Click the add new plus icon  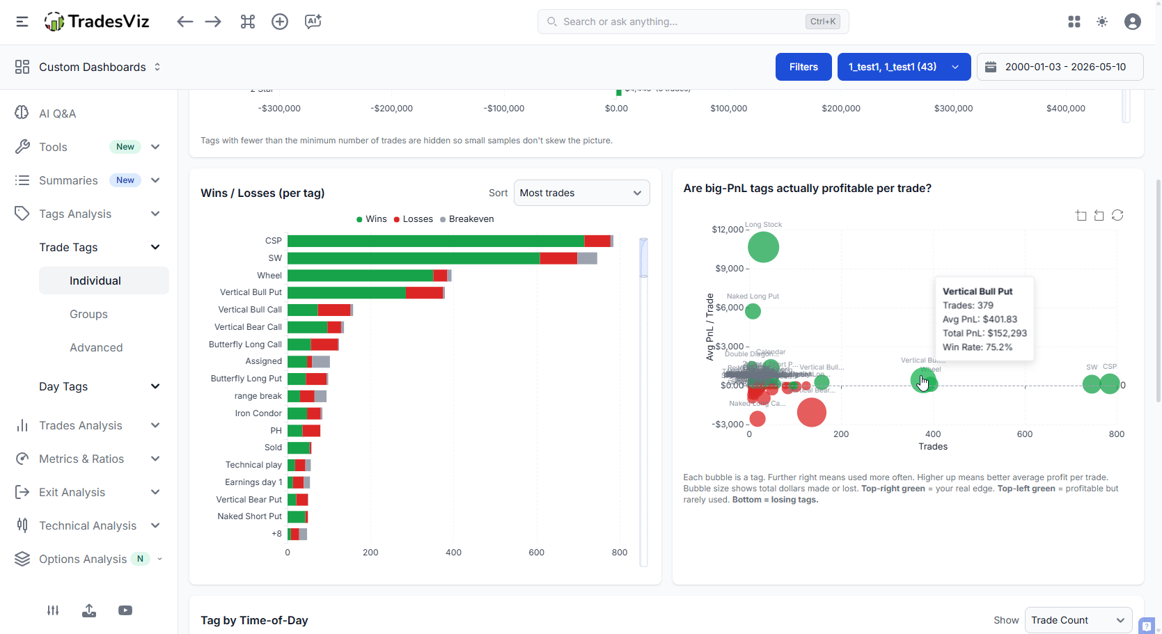click(280, 22)
